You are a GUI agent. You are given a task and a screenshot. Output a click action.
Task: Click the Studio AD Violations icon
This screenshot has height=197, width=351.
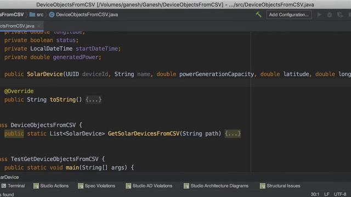(128, 186)
